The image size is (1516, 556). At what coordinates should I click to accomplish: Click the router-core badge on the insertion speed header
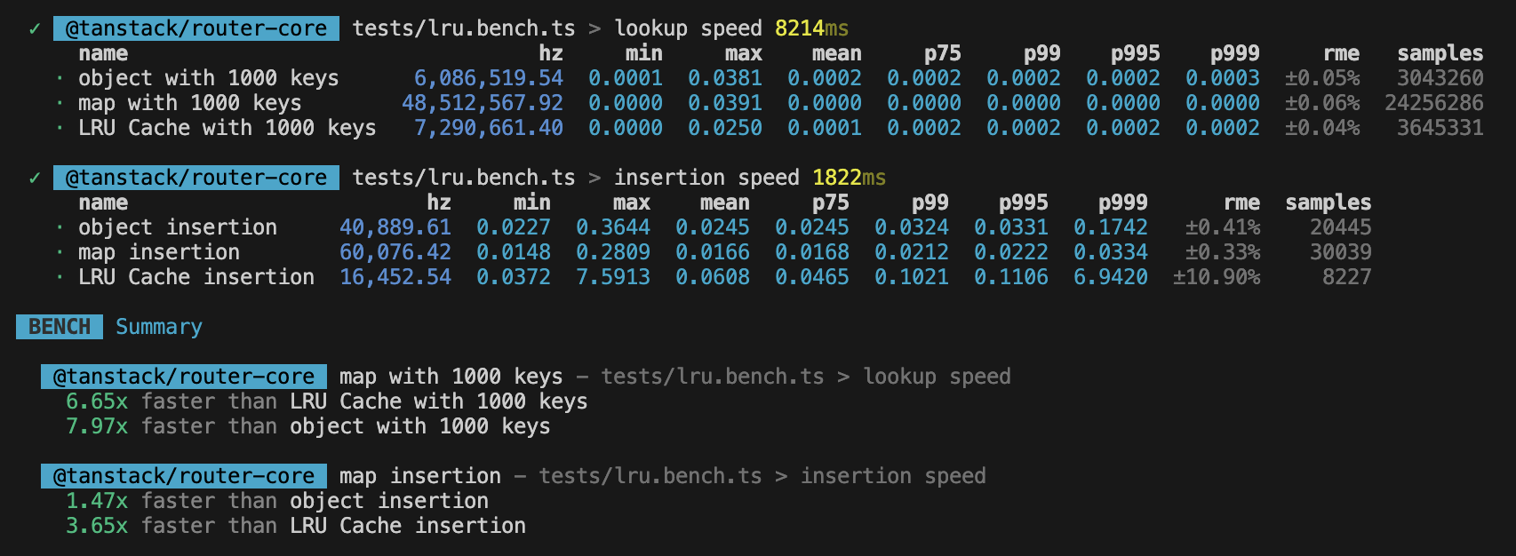pos(195,178)
